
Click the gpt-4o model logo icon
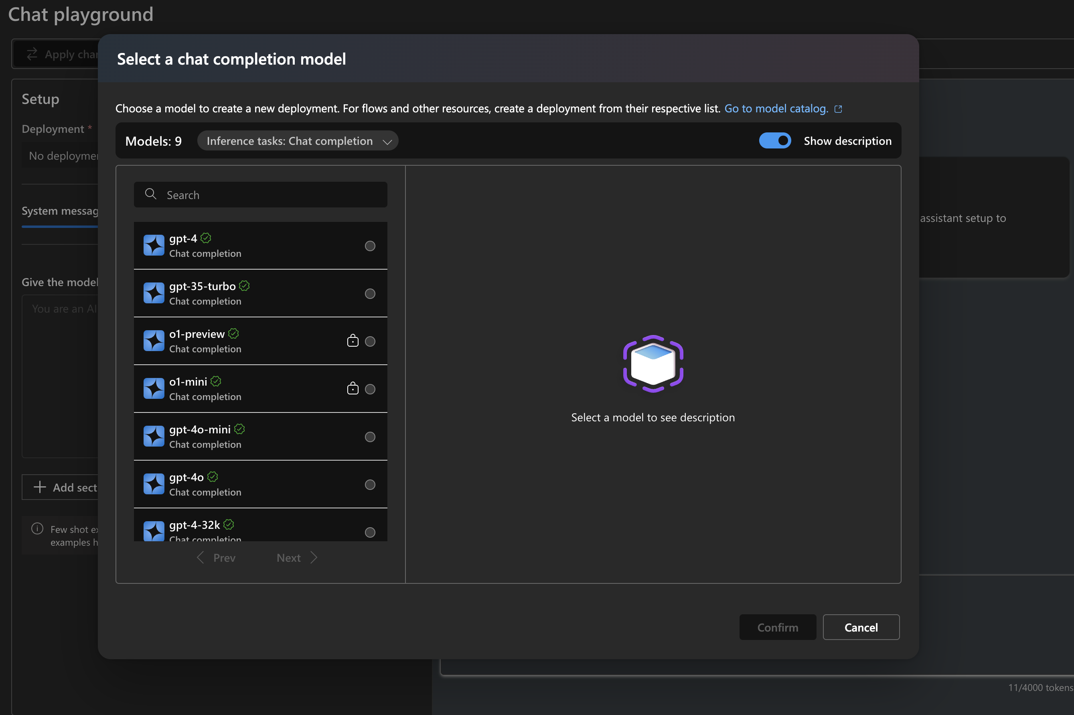[x=154, y=484]
